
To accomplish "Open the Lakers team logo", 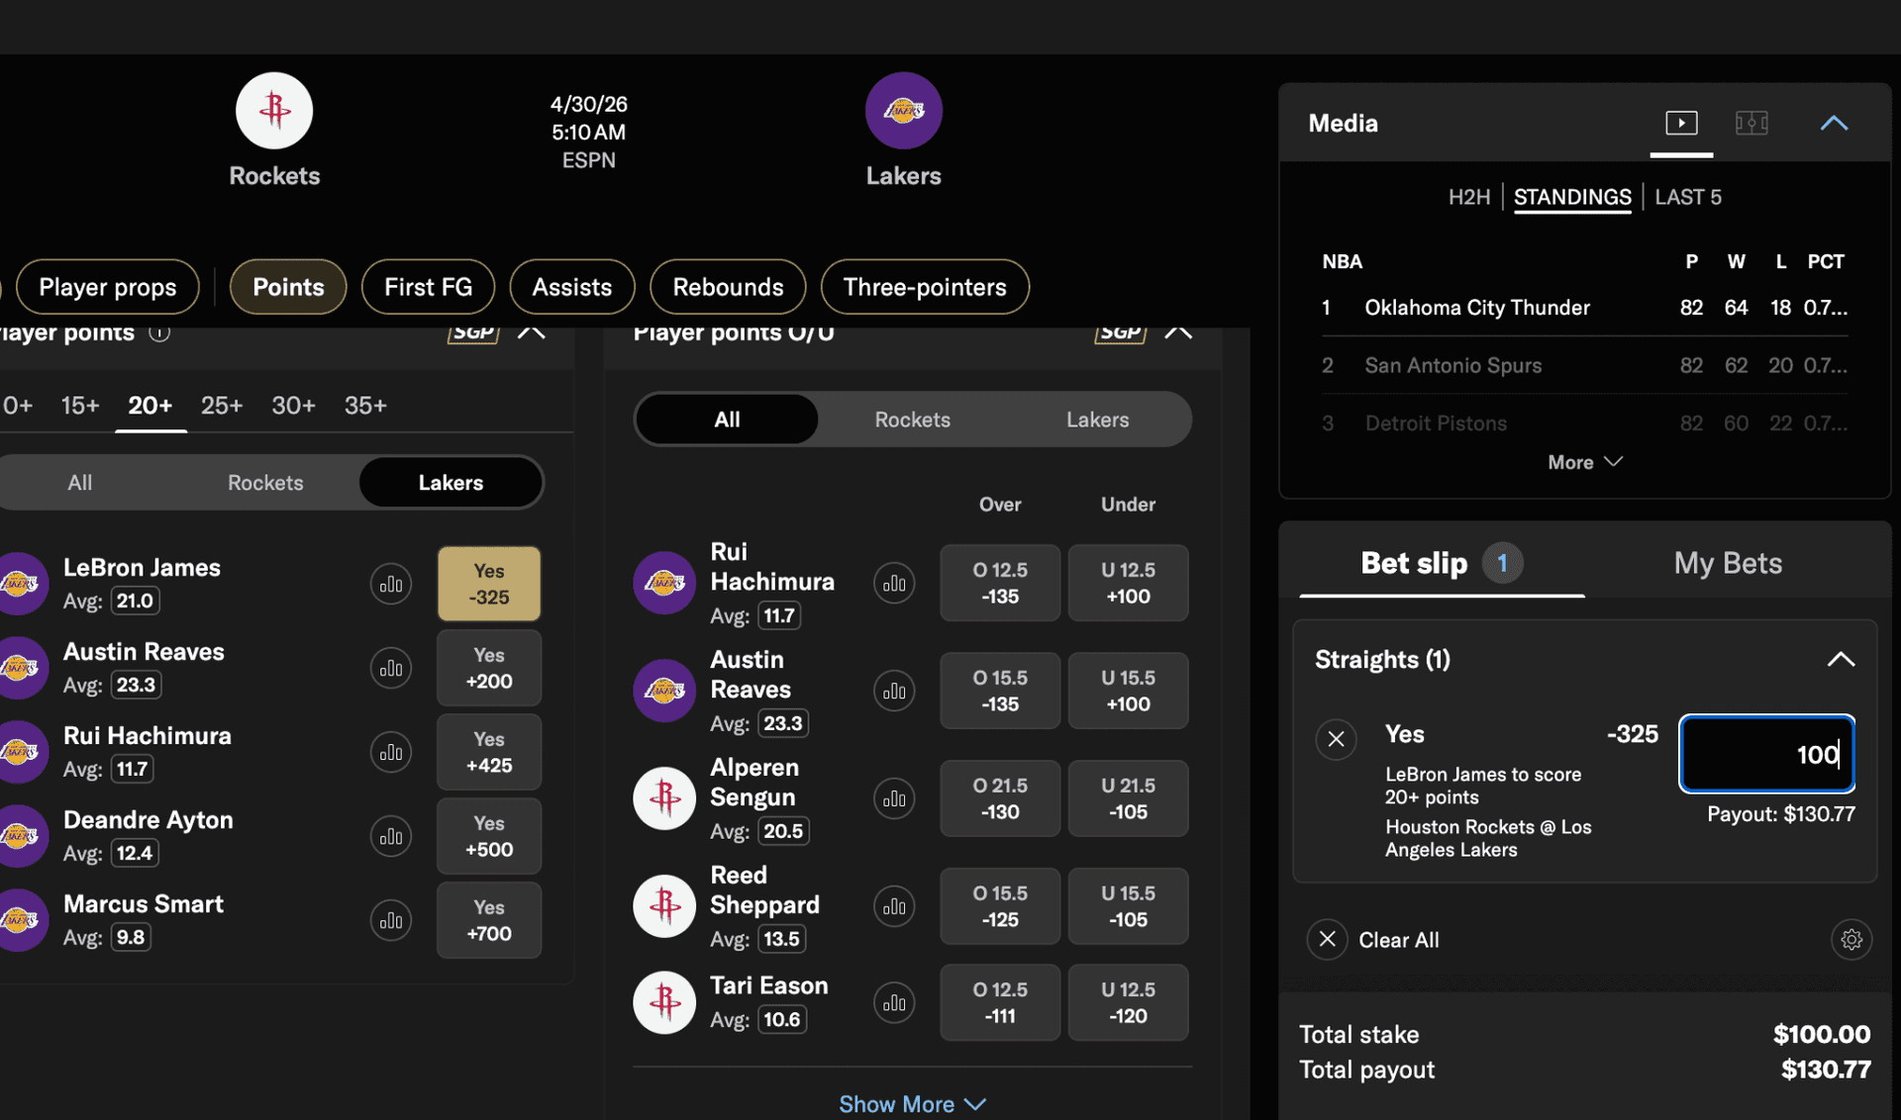I will click(903, 110).
